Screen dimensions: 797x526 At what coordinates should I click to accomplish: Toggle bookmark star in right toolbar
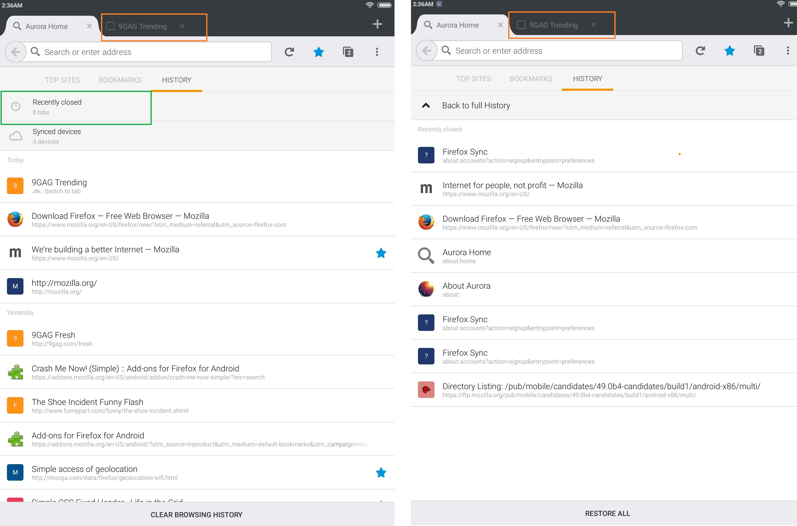coord(729,51)
